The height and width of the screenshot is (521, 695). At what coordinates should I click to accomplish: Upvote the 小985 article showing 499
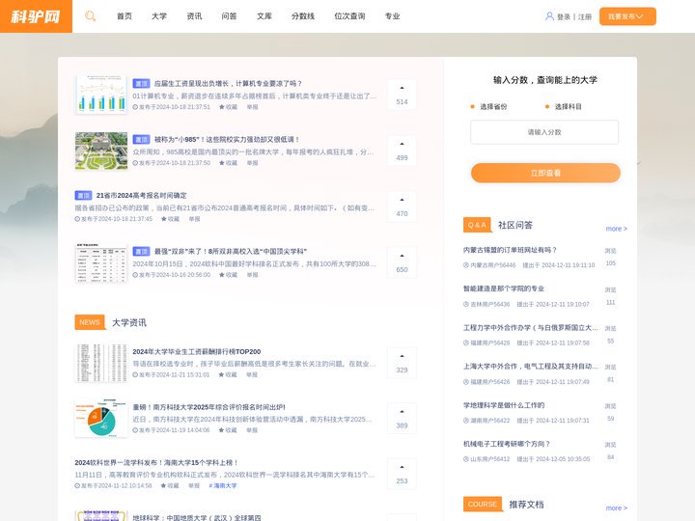(x=402, y=151)
